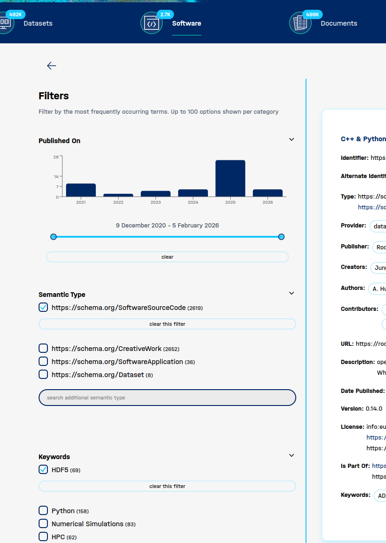Click the 2.7K count badge on Software

pos(165,14)
